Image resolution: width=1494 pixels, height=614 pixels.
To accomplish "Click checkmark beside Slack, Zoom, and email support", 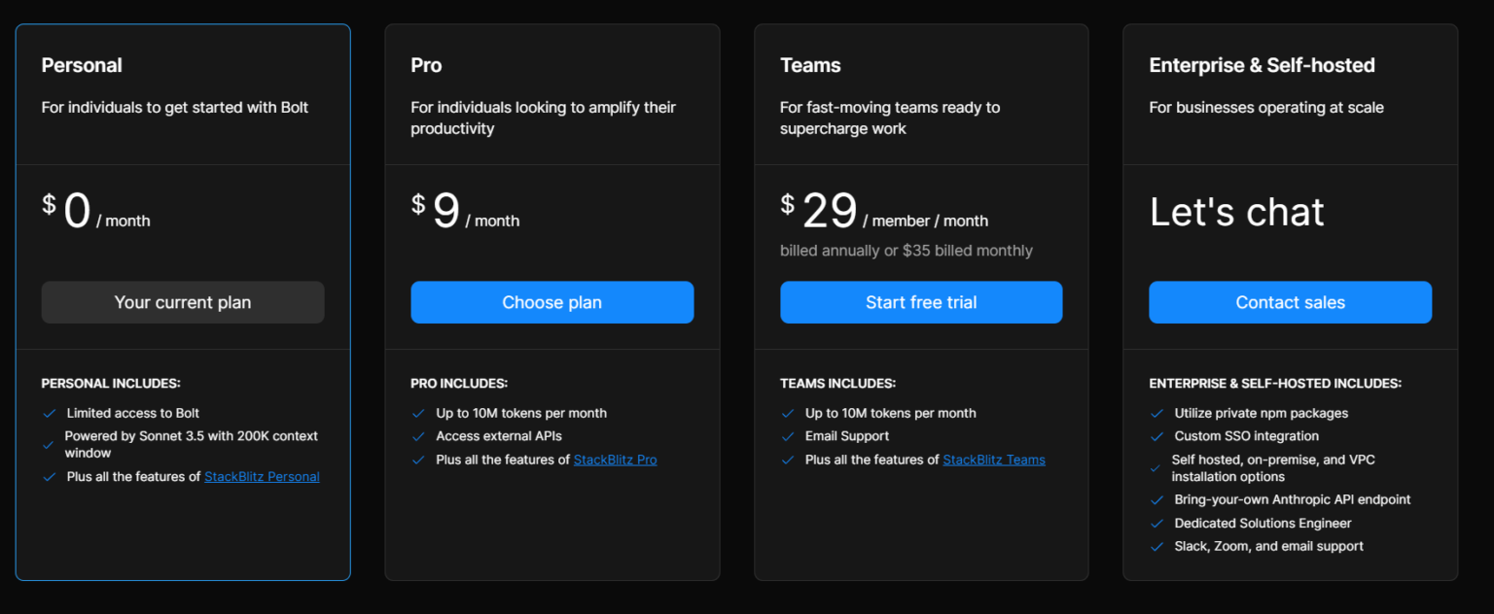I will coord(1156,547).
